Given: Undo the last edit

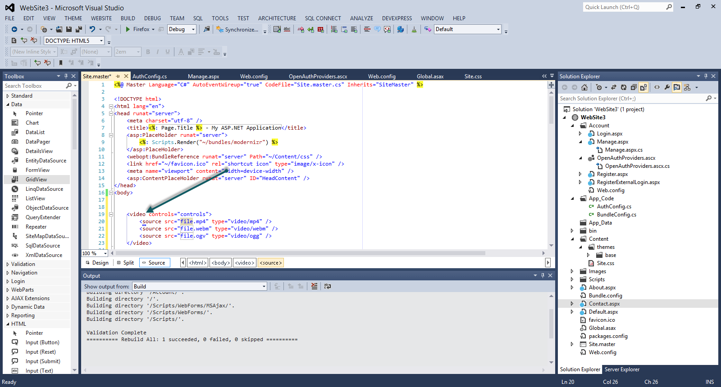Looking at the screenshot, I should pyautogui.click(x=92, y=29).
